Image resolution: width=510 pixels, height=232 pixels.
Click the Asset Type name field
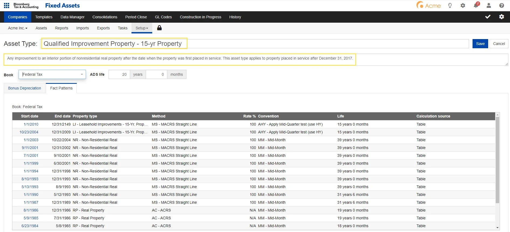pyautogui.click(x=255, y=44)
